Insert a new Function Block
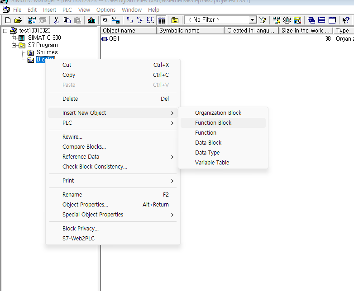This screenshot has height=291, width=354. tap(223, 123)
